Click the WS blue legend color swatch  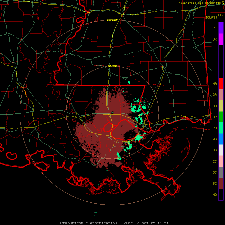[221, 139]
